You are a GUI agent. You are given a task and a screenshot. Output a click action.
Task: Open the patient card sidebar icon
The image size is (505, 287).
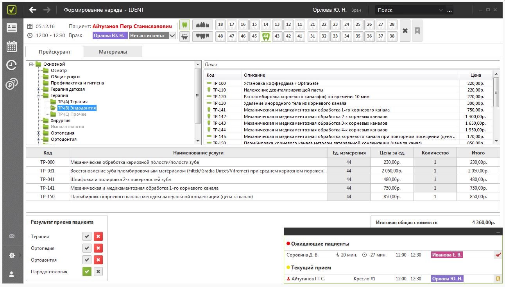click(x=12, y=28)
